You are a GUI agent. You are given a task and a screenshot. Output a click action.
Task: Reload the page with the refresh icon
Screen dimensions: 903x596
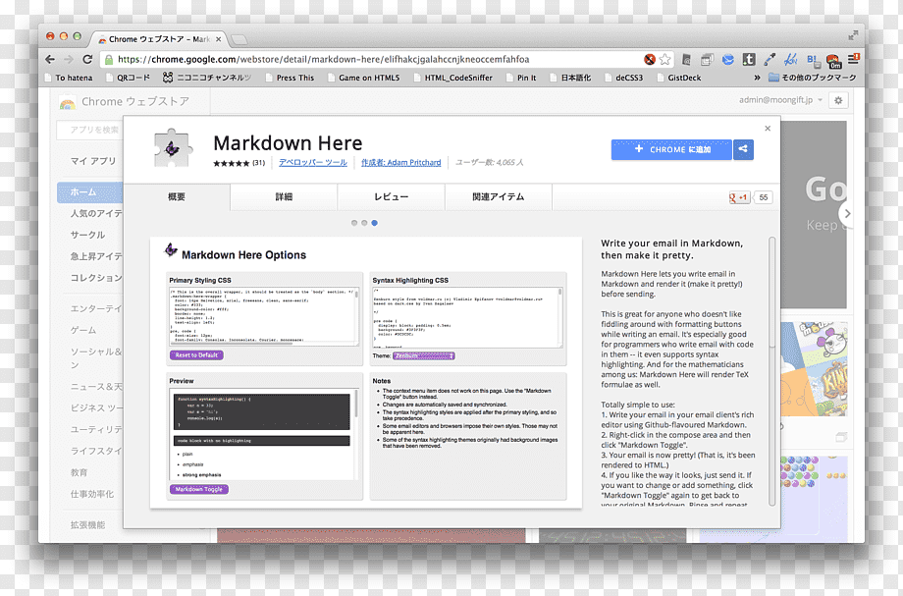click(87, 59)
